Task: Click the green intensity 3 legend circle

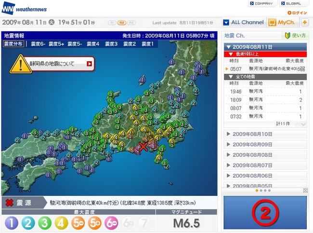Action: click(45, 223)
